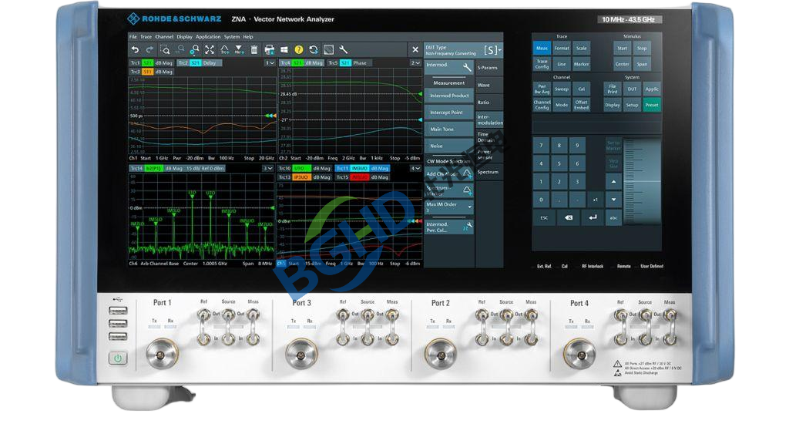Screen dimensions: 789x444
Task: Select the Wave softtool tab
Action: click(489, 85)
